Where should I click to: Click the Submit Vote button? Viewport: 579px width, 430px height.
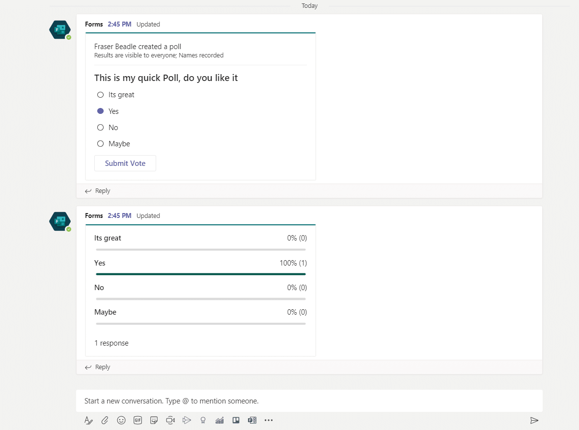(125, 163)
